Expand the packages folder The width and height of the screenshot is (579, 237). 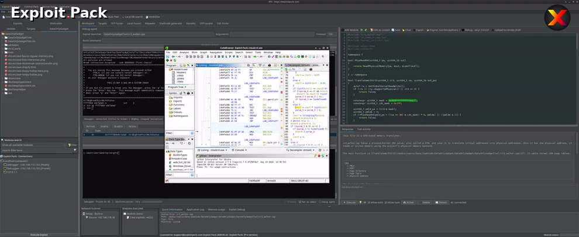(x=2, y=45)
